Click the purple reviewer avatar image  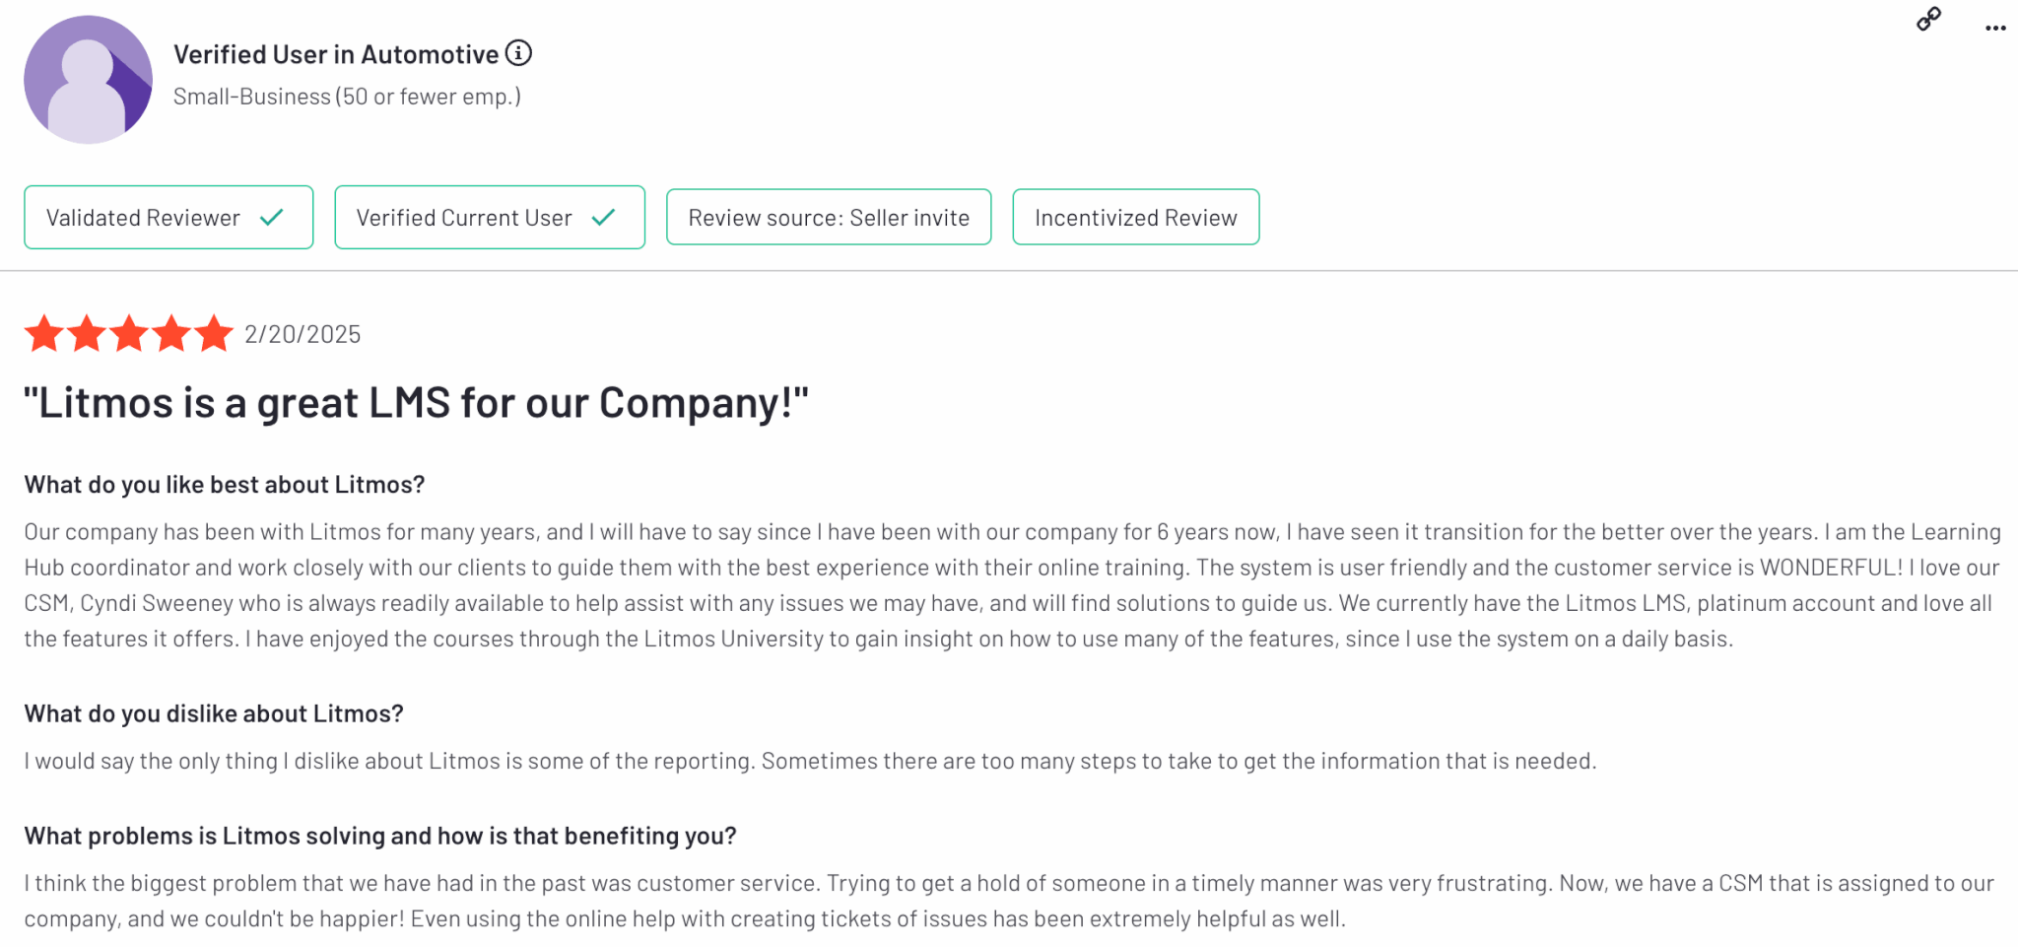[x=88, y=80]
